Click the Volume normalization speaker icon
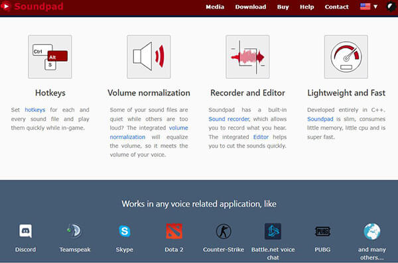398x263 pixels. click(x=149, y=57)
